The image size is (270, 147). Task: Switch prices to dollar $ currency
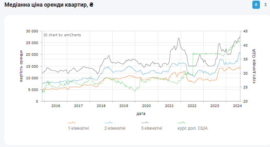click(x=265, y=5)
